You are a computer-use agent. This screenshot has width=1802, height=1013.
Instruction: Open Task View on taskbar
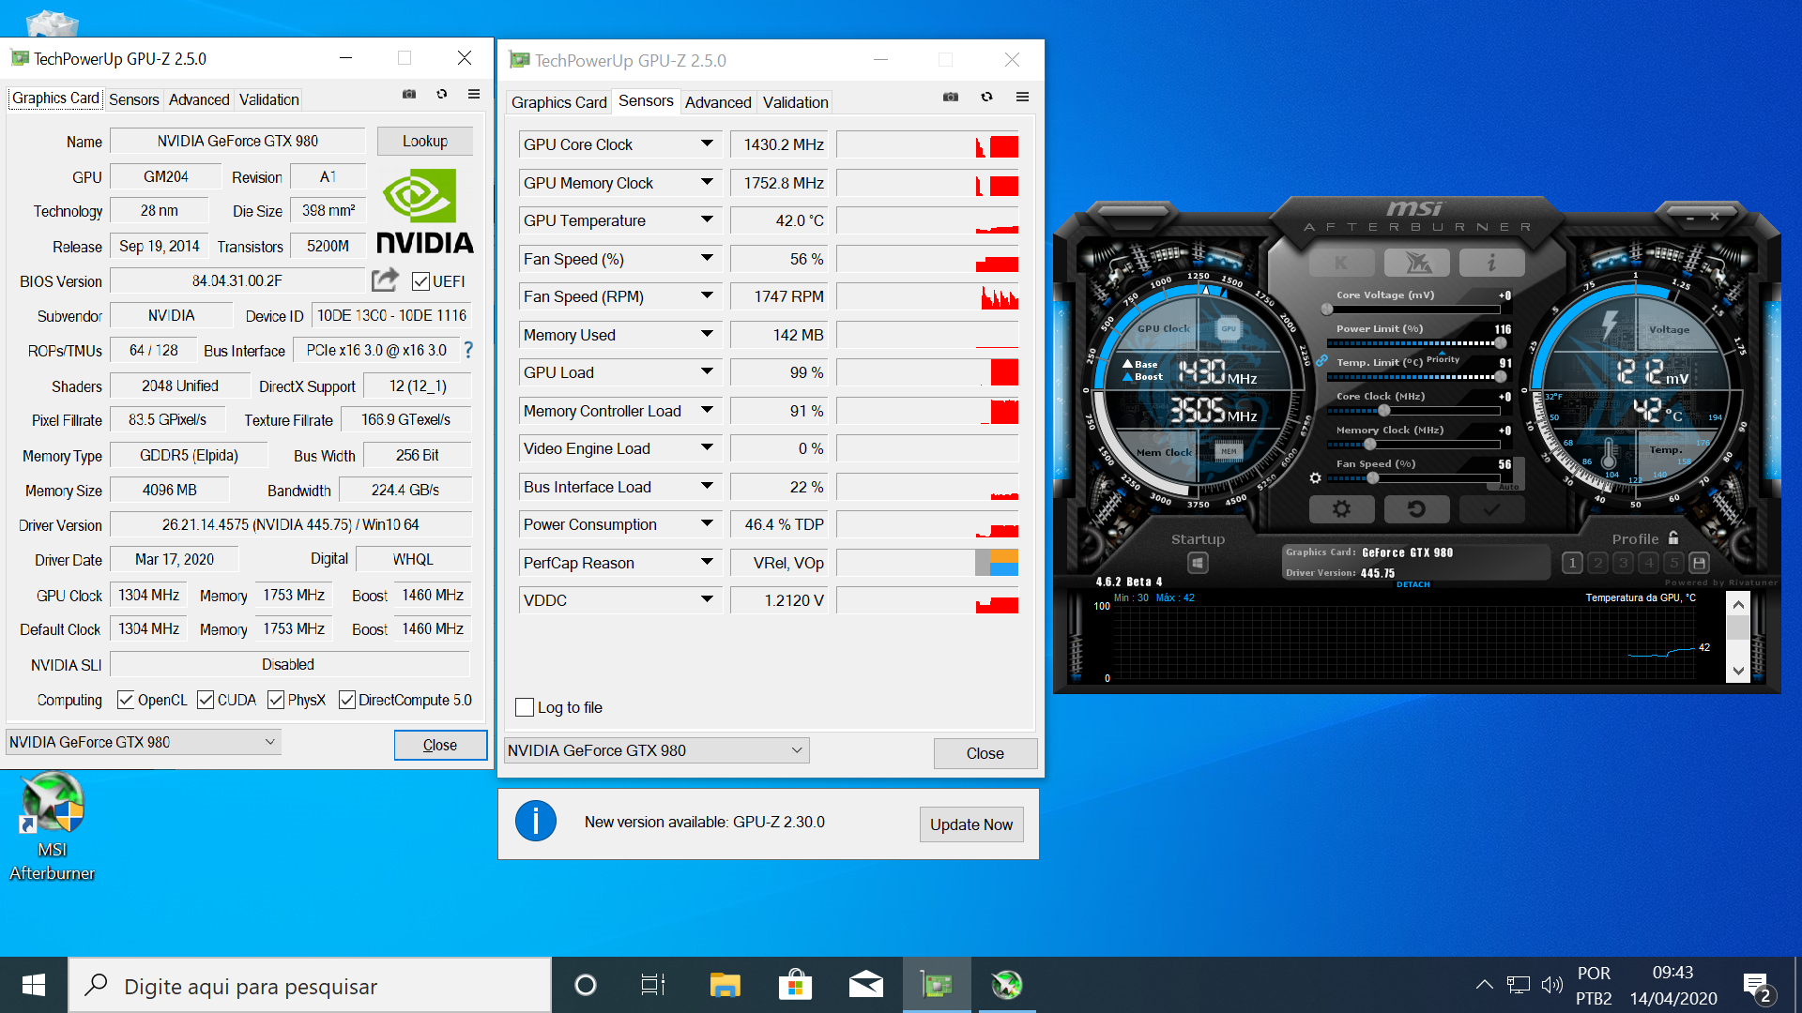pyautogui.click(x=653, y=985)
